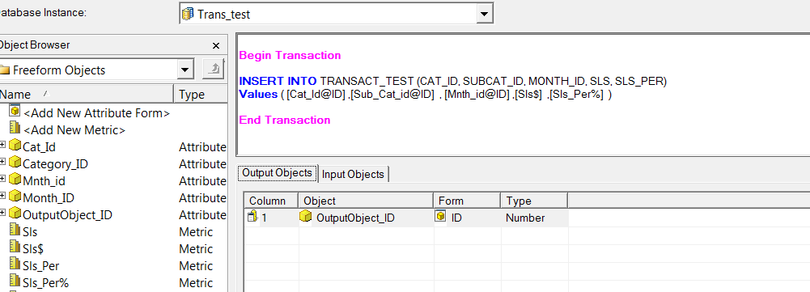Select the Mnth_id item name
This screenshot has width=810, height=292.
(44, 181)
